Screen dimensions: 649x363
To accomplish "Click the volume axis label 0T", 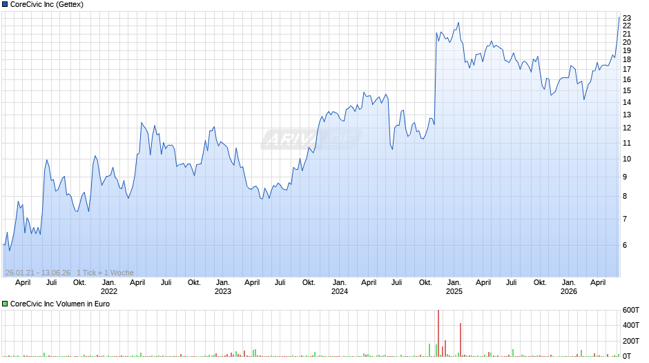I will coord(627,356).
